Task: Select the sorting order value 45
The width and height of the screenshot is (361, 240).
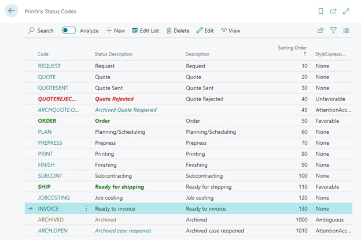Action: [x=304, y=110]
